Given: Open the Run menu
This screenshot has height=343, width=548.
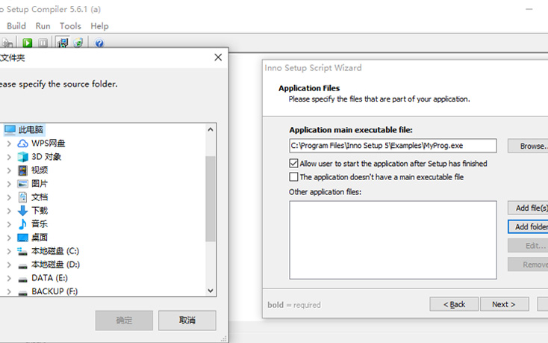Looking at the screenshot, I should tap(43, 26).
